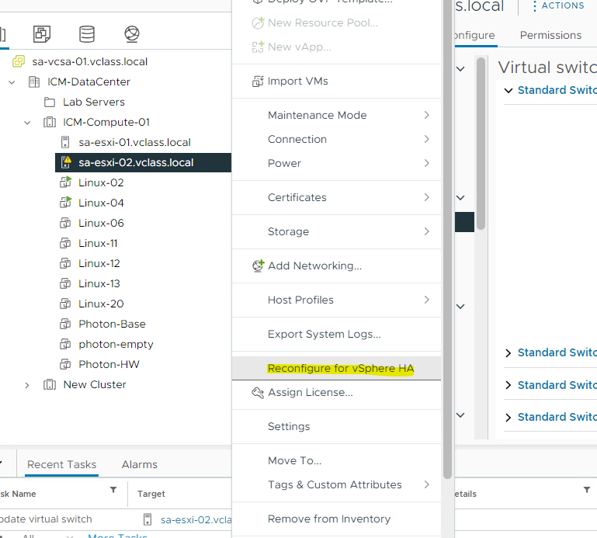Open the Power submenu
Image resolution: width=597 pixels, height=538 pixels.
click(337, 163)
